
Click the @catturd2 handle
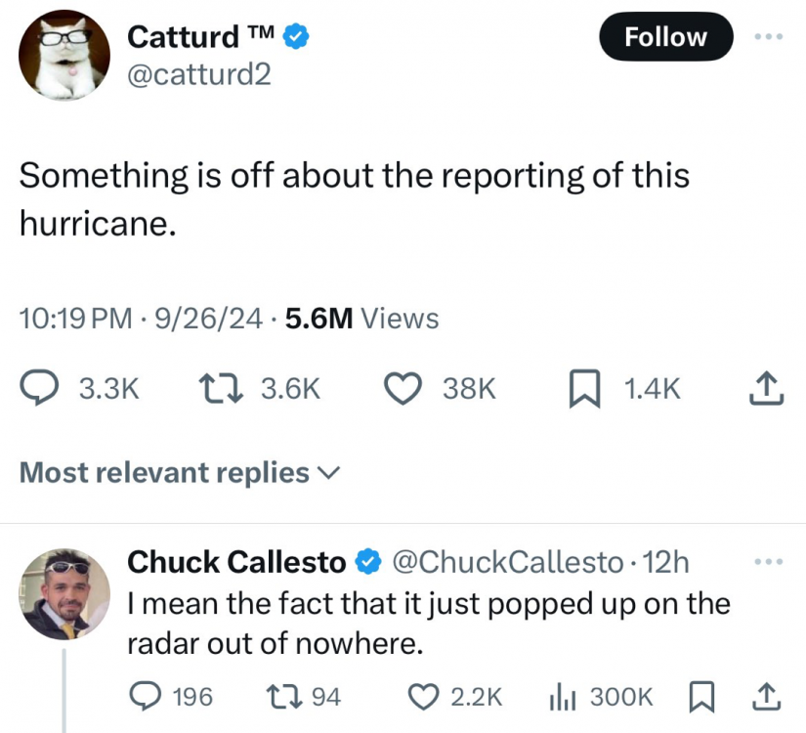tap(199, 74)
